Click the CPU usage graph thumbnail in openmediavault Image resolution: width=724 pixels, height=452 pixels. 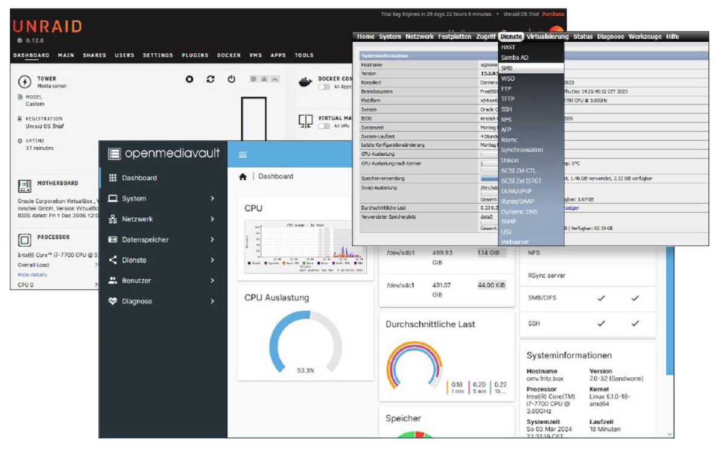click(x=305, y=246)
